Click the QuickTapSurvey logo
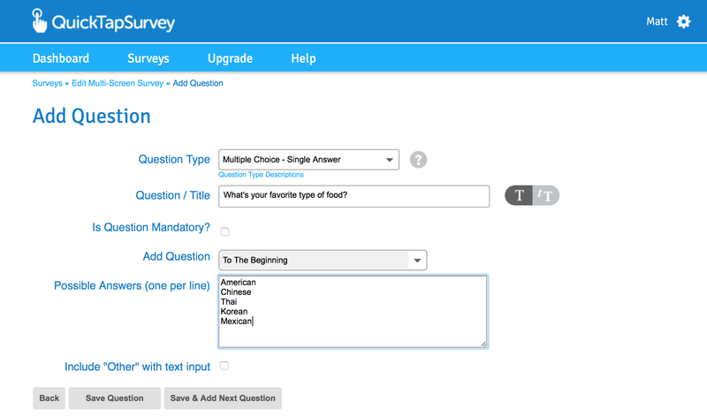Image resolution: width=707 pixels, height=417 pixels. click(x=103, y=21)
